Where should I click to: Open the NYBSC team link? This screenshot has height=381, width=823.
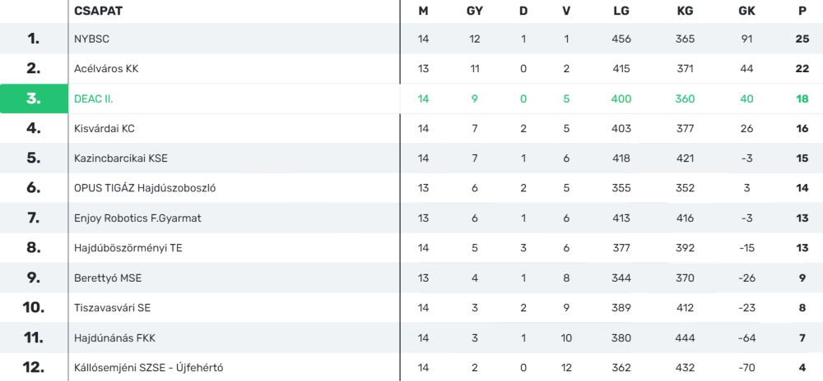(x=91, y=39)
